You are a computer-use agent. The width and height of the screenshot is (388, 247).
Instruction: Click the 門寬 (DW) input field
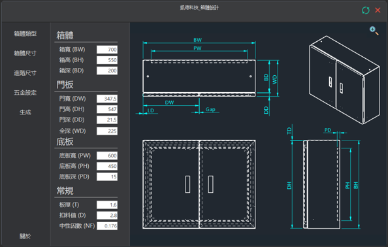107,99
